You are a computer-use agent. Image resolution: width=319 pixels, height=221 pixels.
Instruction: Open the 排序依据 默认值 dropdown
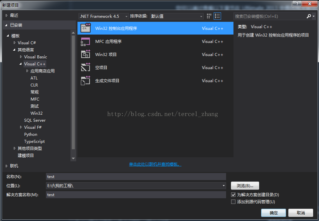pos(176,16)
